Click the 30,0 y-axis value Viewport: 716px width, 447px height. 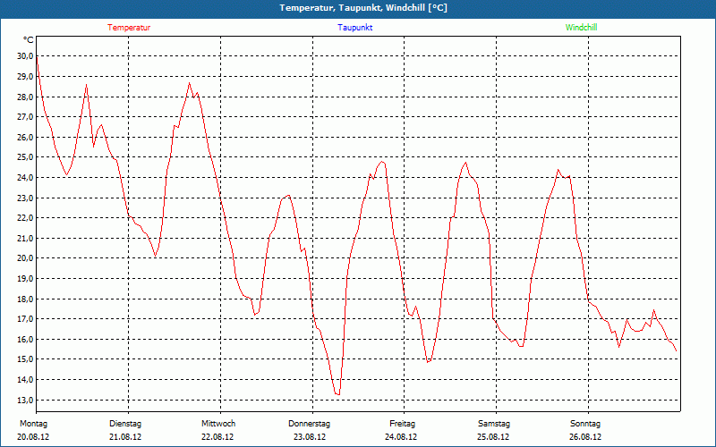[25, 56]
